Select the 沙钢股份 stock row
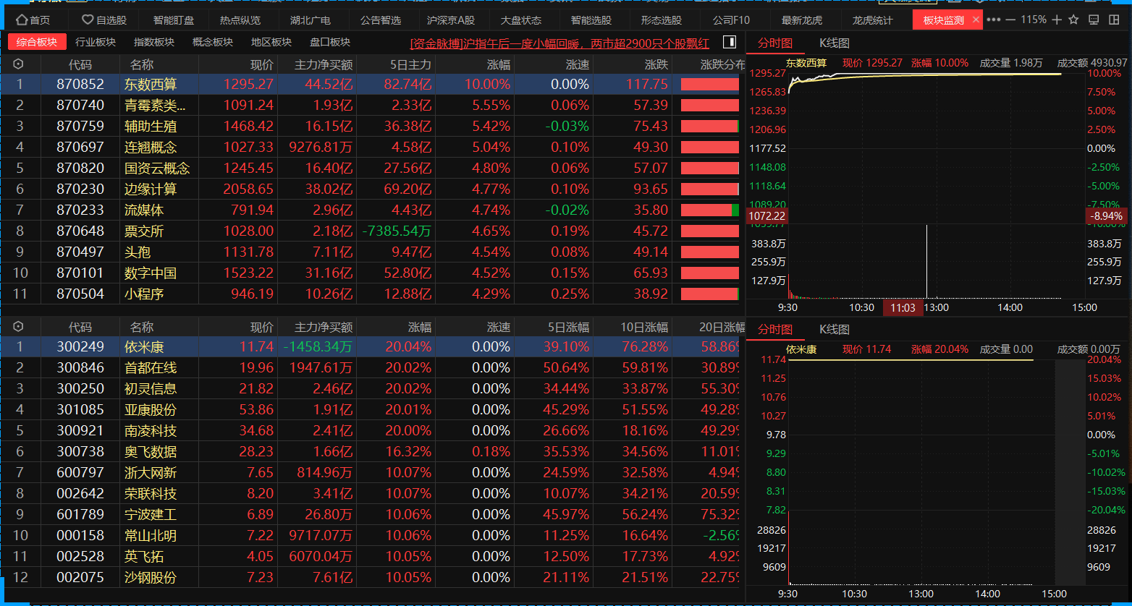This screenshot has height=606, width=1132. (373, 577)
